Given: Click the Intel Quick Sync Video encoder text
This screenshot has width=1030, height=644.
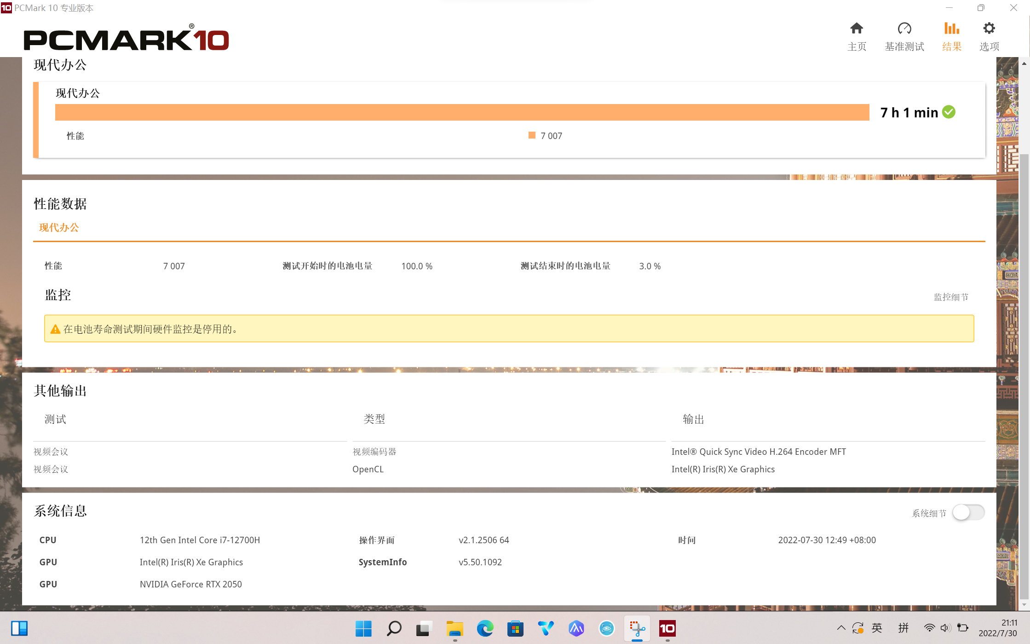Looking at the screenshot, I should tap(759, 452).
